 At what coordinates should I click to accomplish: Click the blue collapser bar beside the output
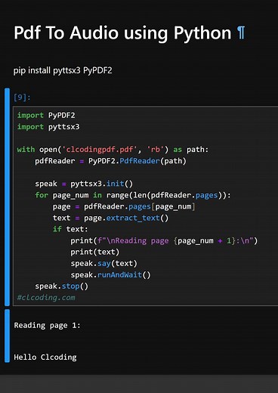point(7,336)
